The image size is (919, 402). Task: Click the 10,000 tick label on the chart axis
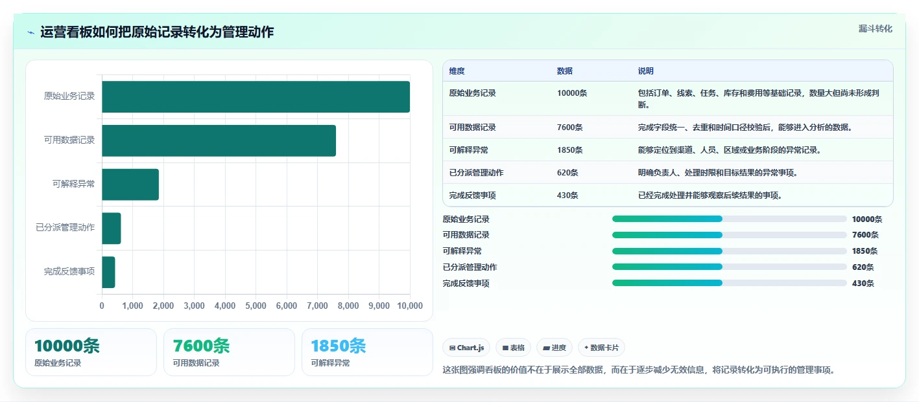(x=409, y=306)
